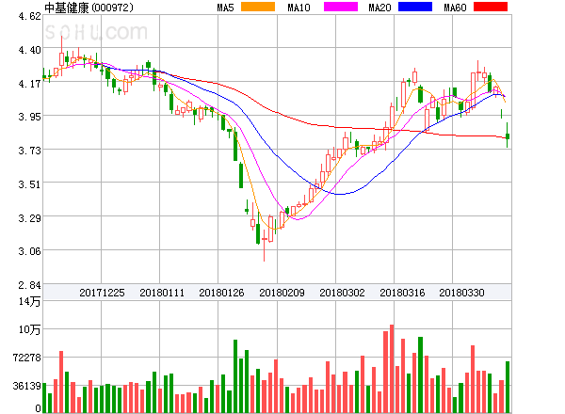
Task: Click the 72278 volume axis label
Action: [x=27, y=358]
